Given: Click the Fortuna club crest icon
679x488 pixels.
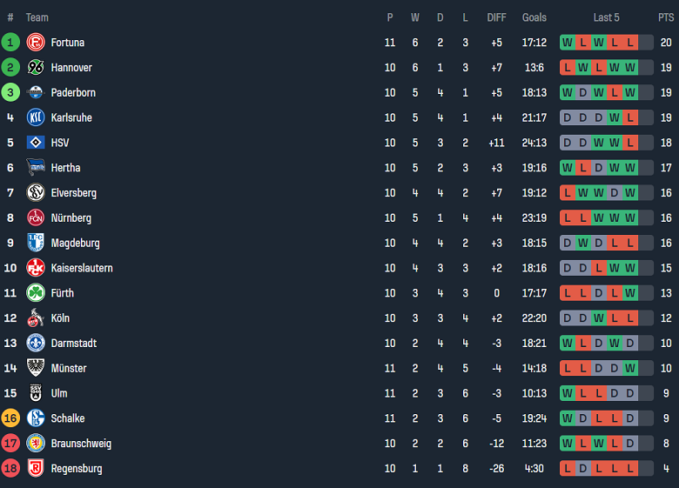Looking at the screenshot, I should (36, 42).
